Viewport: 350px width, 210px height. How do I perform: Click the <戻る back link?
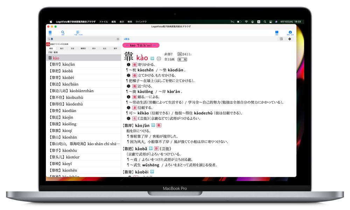click(127, 39)
